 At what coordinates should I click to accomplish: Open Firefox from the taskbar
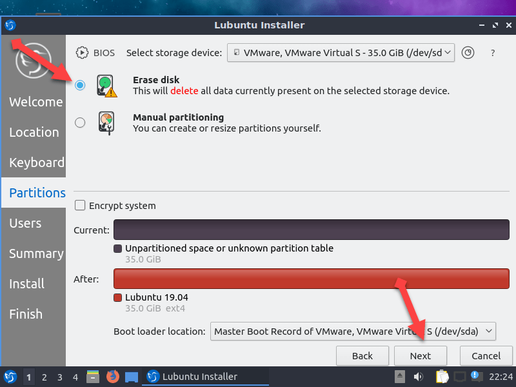coord(113,377)
